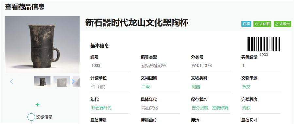Click the 残缺 completeness link
Screen dimensions: 294x124
tap(246, 108)
